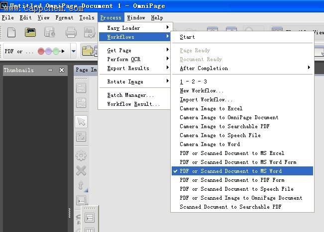Select the arrow pointer tool in image toolbar

point(81,122)
